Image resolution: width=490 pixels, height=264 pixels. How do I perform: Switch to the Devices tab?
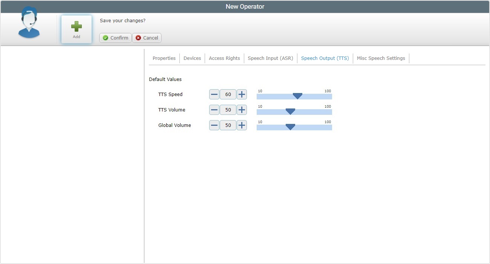(x=192, y=58)
